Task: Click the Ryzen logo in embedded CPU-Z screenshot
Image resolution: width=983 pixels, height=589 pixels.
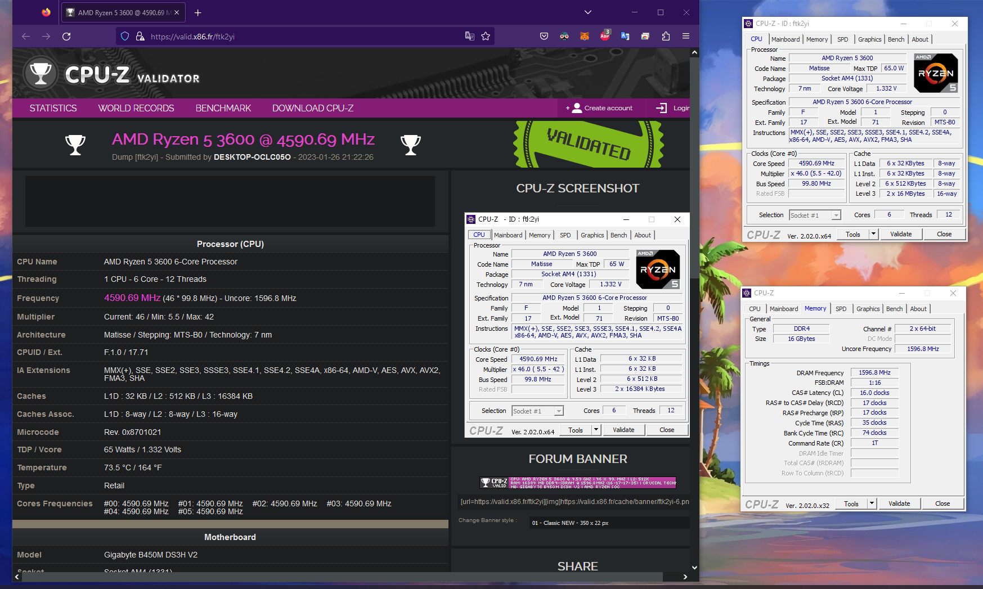Action: (658, 269)
